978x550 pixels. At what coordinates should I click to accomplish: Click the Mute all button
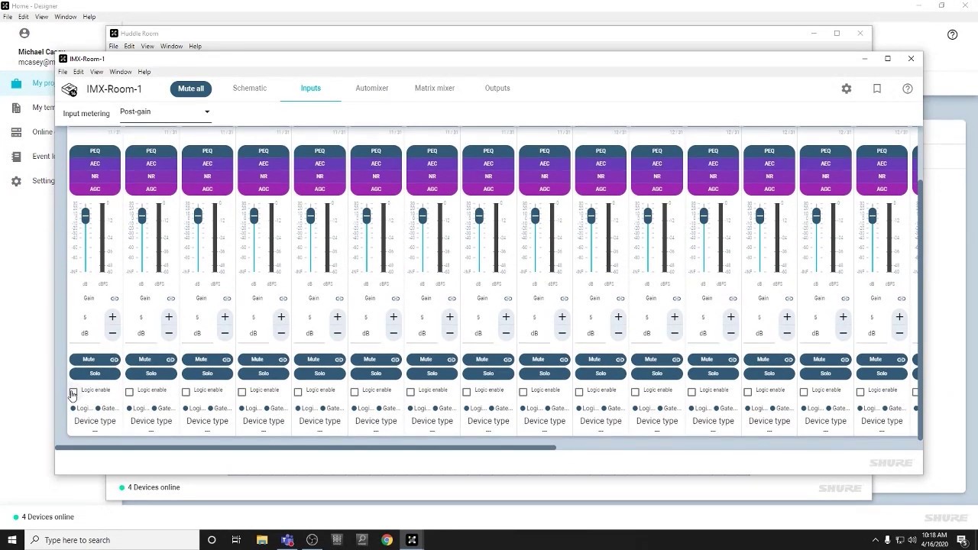[191, 89]
